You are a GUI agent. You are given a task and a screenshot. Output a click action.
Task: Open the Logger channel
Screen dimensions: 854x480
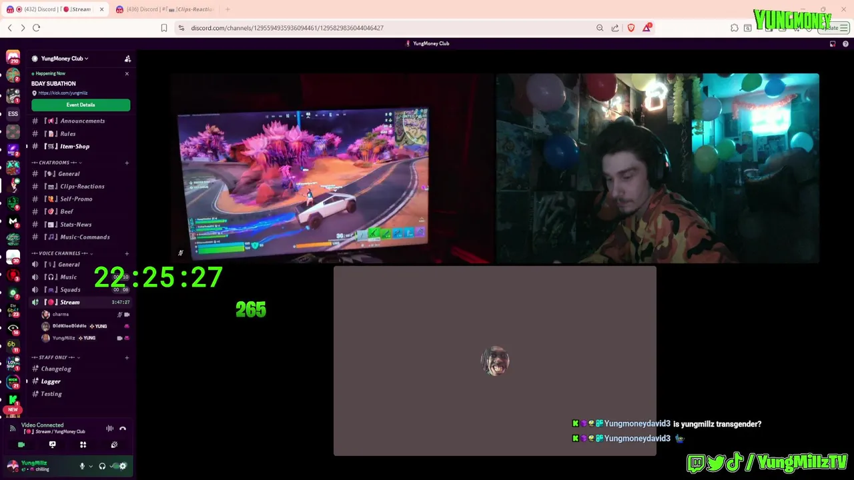[81, 381]
